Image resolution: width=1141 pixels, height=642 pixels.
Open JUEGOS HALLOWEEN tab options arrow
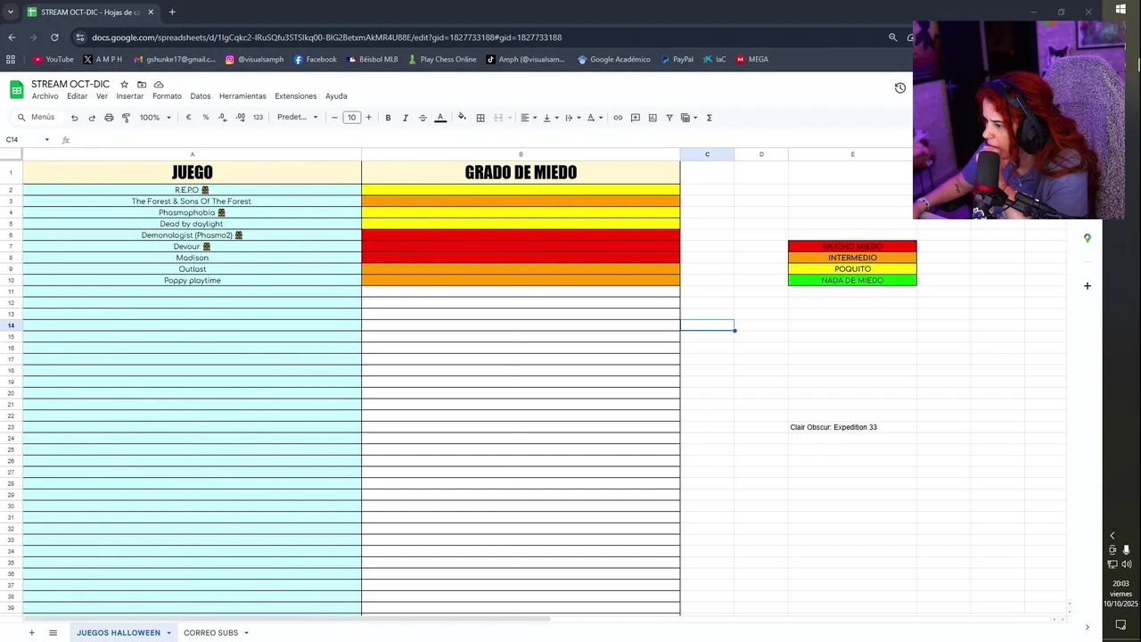pyautogui.click(x=168, y=633)
